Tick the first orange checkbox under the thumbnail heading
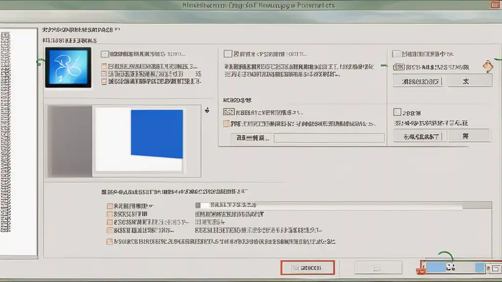 [x=104, y=66]
